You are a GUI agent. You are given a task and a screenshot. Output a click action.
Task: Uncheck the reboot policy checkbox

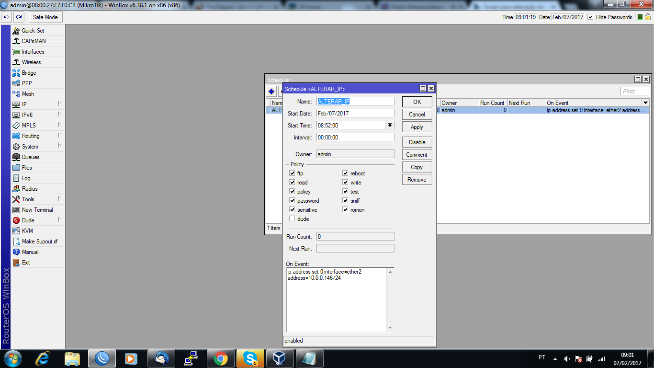345,173
